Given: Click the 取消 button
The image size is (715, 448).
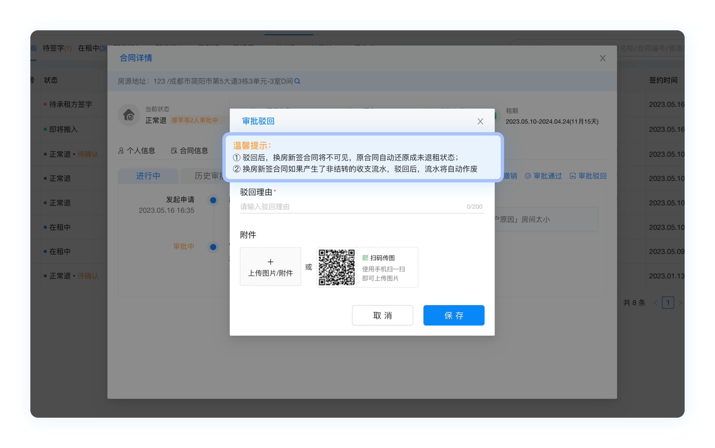Looking at the screenshot, I should [382, 315].
